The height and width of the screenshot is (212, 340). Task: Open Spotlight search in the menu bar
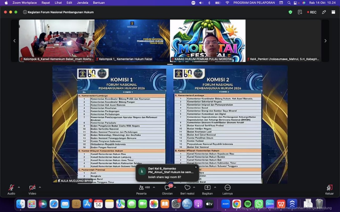point(289,3)
